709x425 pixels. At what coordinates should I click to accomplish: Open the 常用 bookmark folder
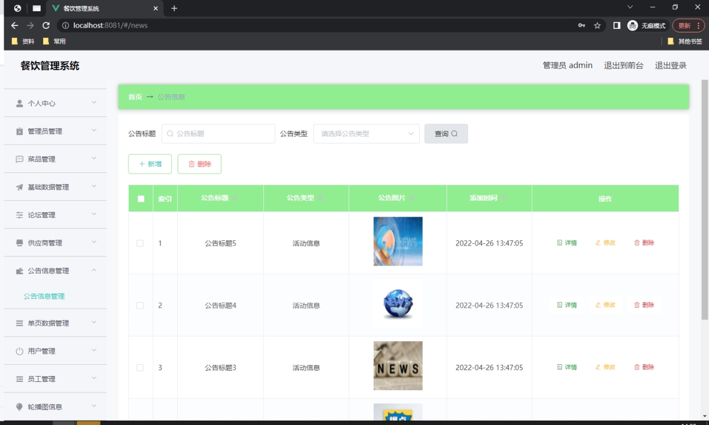coord(54,41)
